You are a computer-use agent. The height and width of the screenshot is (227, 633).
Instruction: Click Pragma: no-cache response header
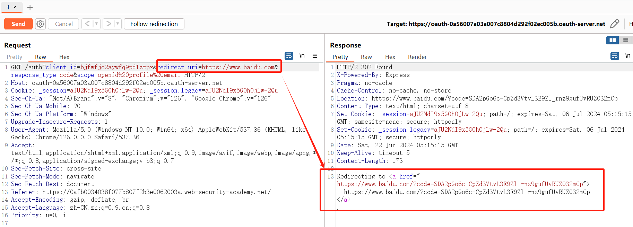pyautogui.click(x=364, y=83)
